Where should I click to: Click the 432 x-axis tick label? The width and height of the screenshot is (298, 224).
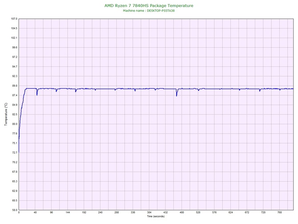pyautogui.click(x=165, y=212)
